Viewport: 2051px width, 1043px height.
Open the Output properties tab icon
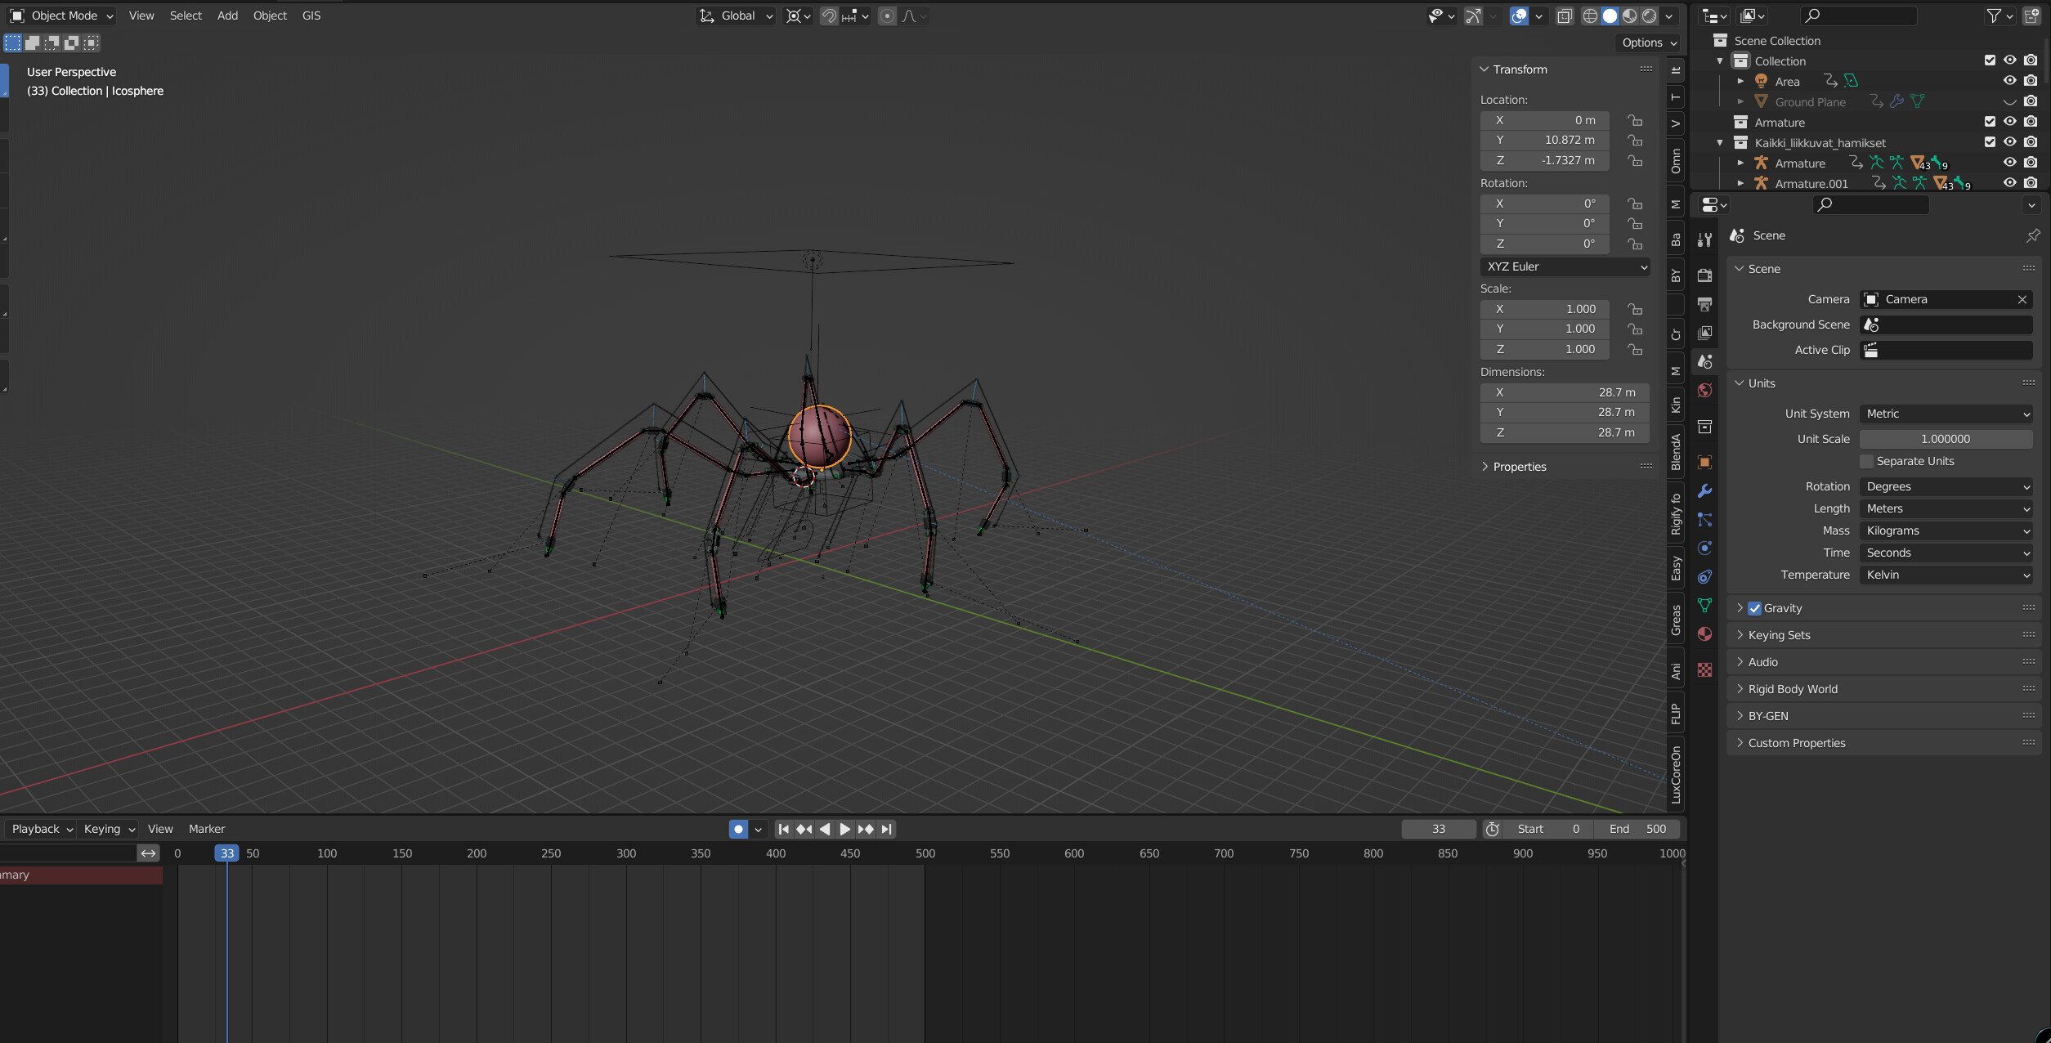[1704, 304]
